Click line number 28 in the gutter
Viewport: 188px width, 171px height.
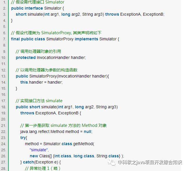coord(4,169)
